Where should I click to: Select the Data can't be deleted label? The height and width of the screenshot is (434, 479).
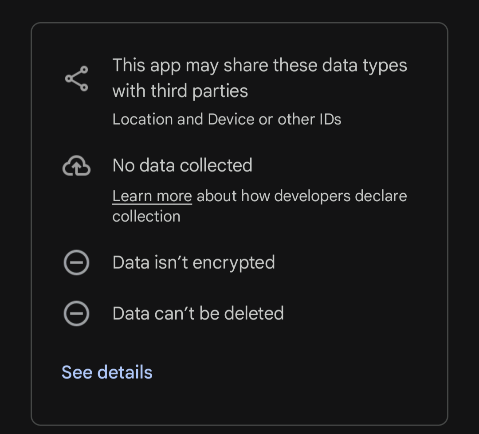pyautogui.click(x=198, y=313)
